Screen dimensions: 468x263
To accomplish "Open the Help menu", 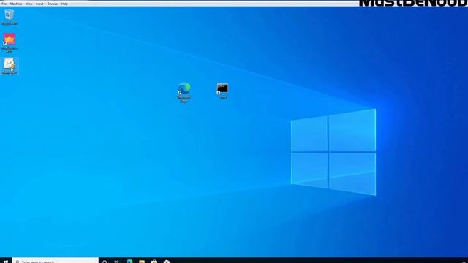I will [x=64, y=4].
